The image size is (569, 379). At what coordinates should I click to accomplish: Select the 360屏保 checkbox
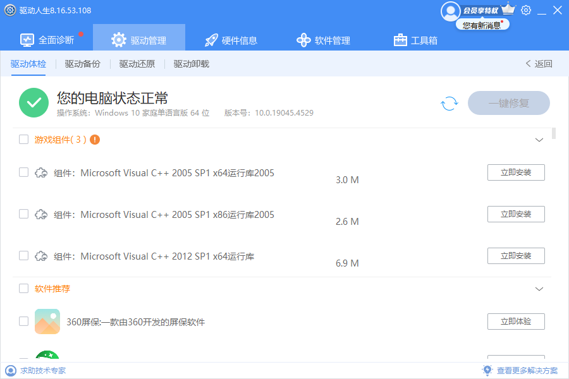pos(23,322)
